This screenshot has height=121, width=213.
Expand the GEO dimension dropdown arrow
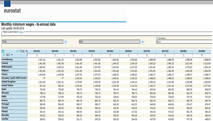(12, 55)
